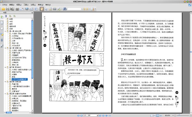This screenshot has width=192, height=117.
Task: Select the highlighted 少年天子 bookmark
Action: point(20,79)
